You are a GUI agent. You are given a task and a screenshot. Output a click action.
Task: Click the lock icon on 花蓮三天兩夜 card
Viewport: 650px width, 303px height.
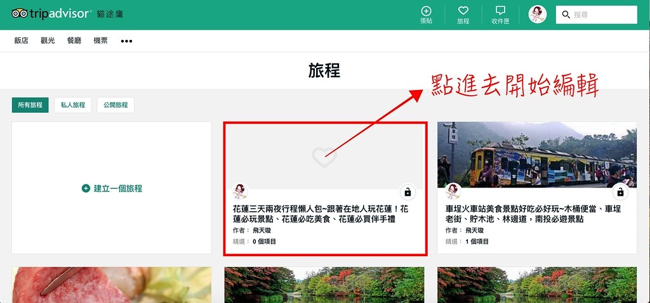pos(408,192)
